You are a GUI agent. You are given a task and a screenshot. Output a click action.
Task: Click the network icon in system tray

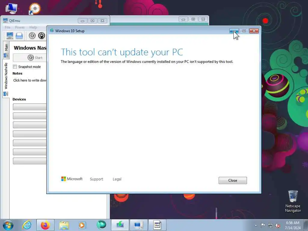click(x=270, y=225)
